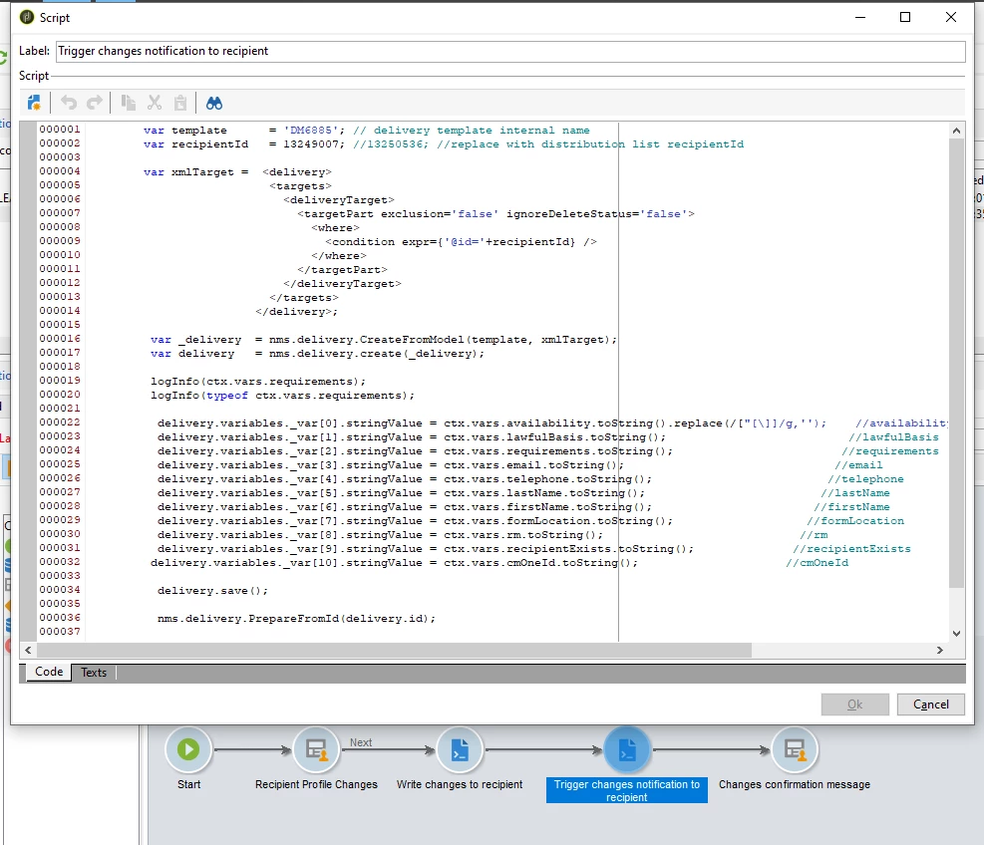Maximize the Script dialog window

(x=905, y=17)
